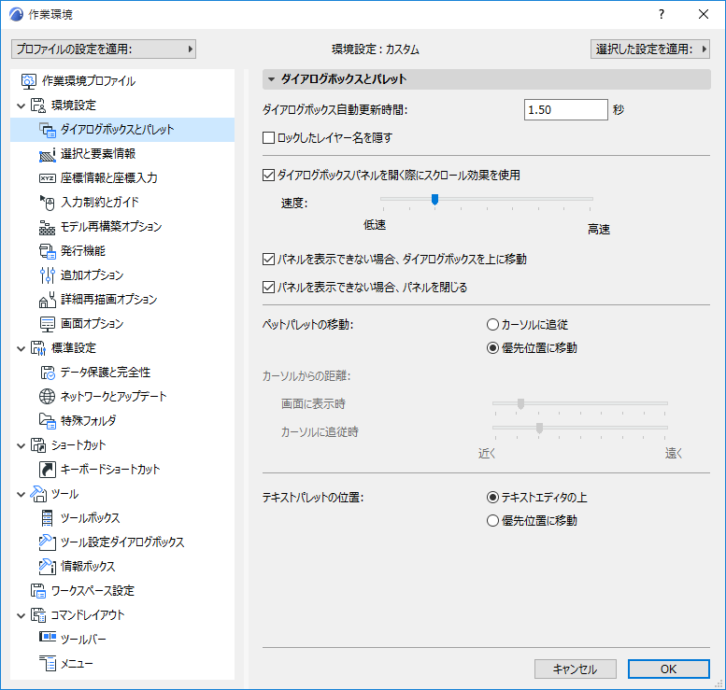Click the help question mark button
Viewport: 726px width, 690px height.
[662, 14]
